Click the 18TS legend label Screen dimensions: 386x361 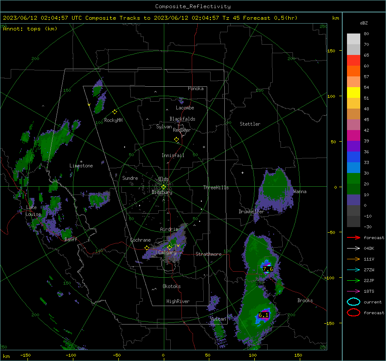tap(369, 291)
